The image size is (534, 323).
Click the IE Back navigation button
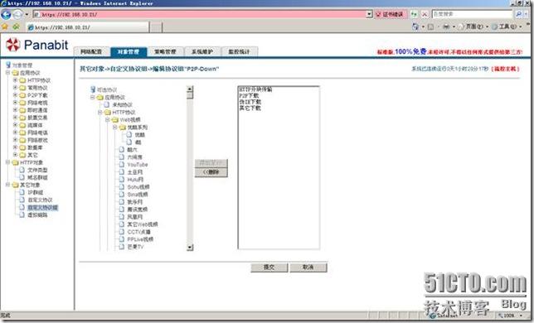click(x=6, y=14)
